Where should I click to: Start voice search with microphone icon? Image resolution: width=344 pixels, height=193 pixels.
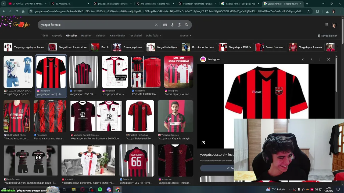(x=172, y=25)
